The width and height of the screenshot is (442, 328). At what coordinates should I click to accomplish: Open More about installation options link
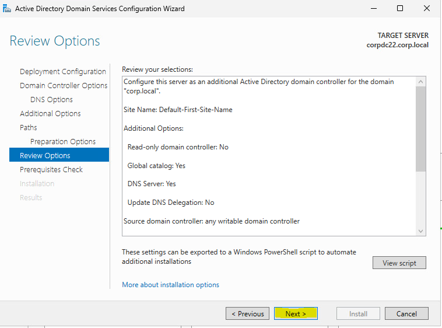pos(170,285)
